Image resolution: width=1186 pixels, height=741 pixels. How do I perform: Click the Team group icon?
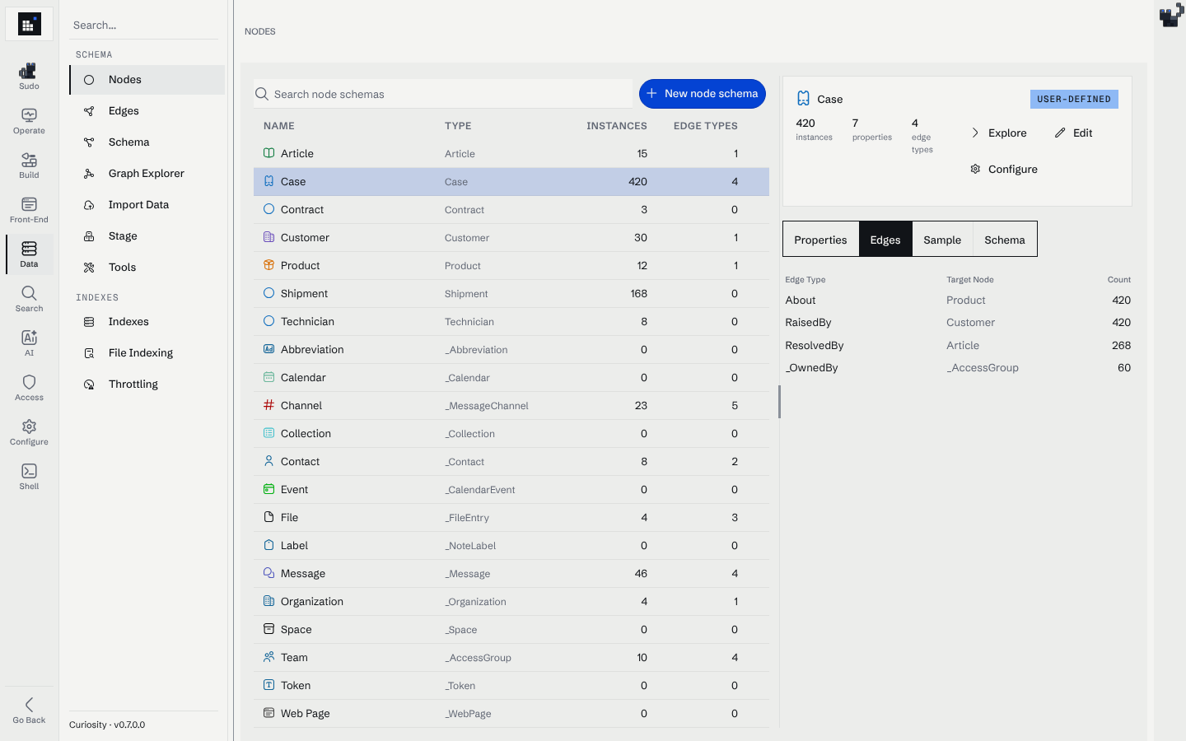(x=268, y=657)
